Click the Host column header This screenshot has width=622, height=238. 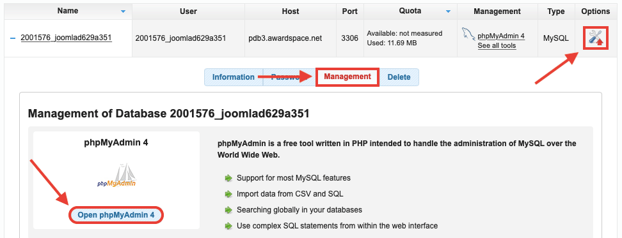[x=291, y=11]
